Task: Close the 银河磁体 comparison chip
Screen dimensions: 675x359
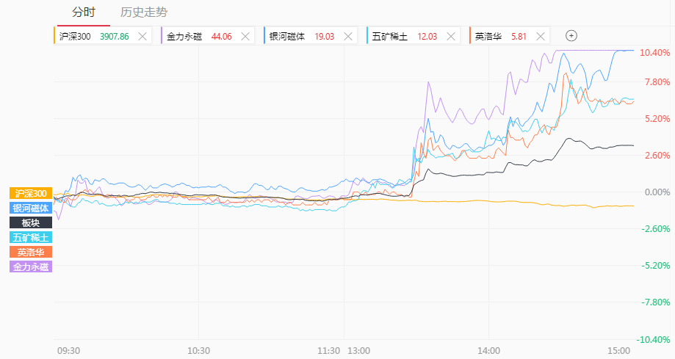Action: pyautogui.click(x=348, y=37)
